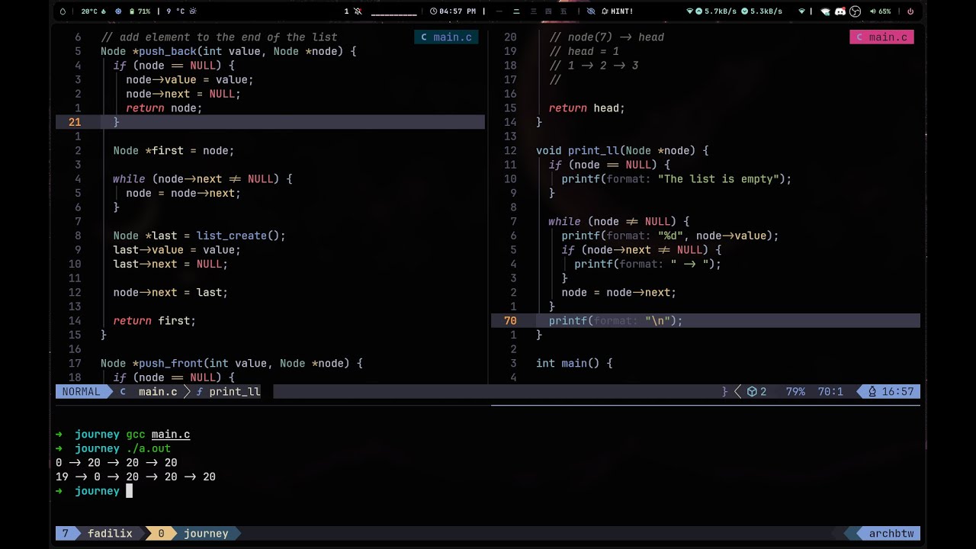Open the OBS Studio tray icon
This screenshot has width=976, height=549.
(x=855, y=11)
